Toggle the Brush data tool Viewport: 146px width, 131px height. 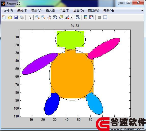tap(67, 17)
